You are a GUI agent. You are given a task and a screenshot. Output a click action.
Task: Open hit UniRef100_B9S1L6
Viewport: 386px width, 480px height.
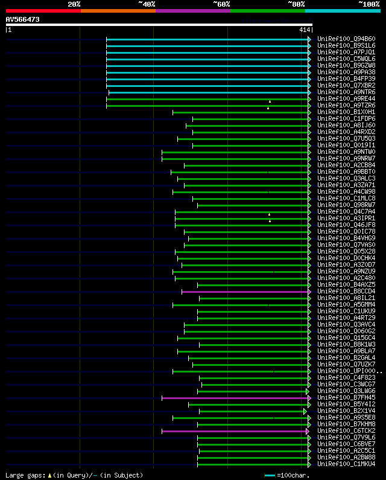pyautogui.click(x=346, y=46)
